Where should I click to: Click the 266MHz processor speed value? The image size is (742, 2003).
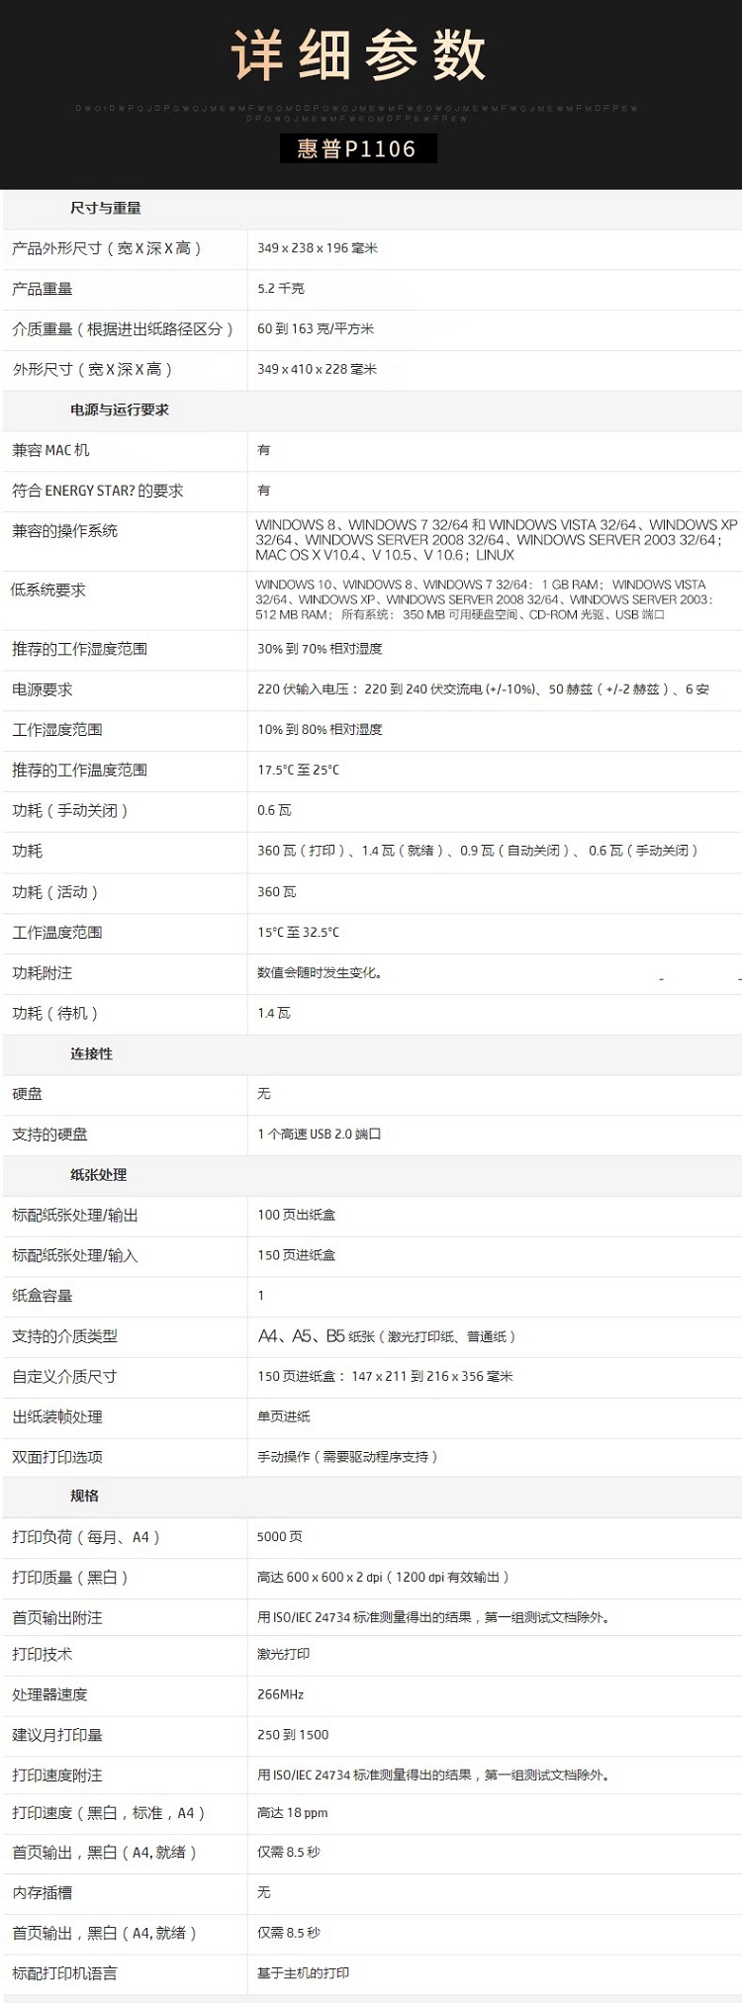click(x=280, y=1694)
